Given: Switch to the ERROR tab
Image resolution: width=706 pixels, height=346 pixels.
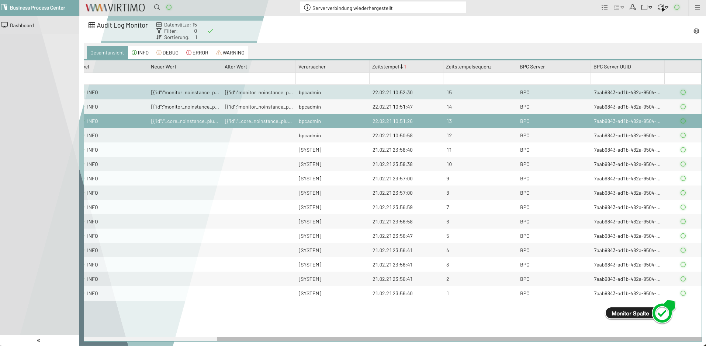Looking at the screenshot, I should [197, 53].
